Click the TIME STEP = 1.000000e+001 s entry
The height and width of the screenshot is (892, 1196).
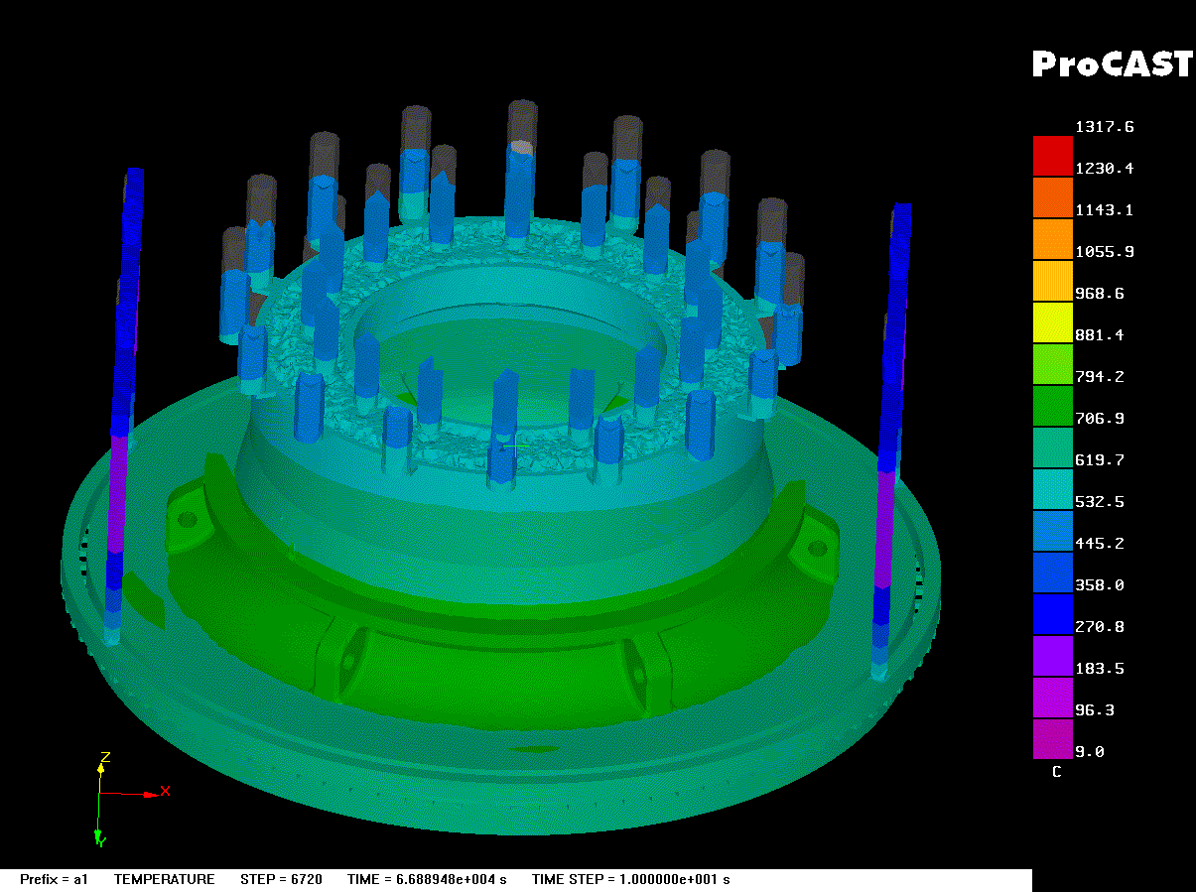tap(631, 880)
